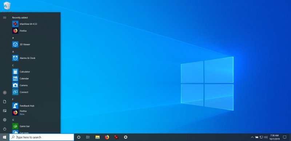Screen dimensions: 291x141
Task: Jump via the '#' letter heading
Action: pos(13,38)
